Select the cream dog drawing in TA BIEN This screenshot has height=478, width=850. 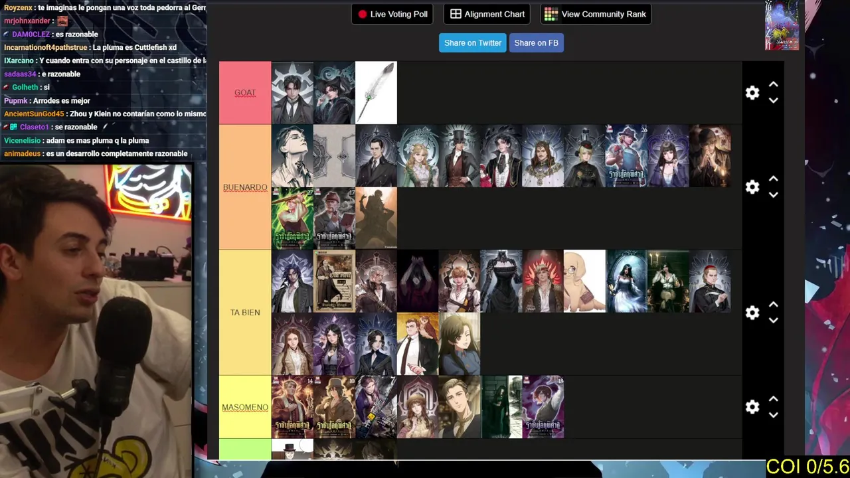coord(585,281)
